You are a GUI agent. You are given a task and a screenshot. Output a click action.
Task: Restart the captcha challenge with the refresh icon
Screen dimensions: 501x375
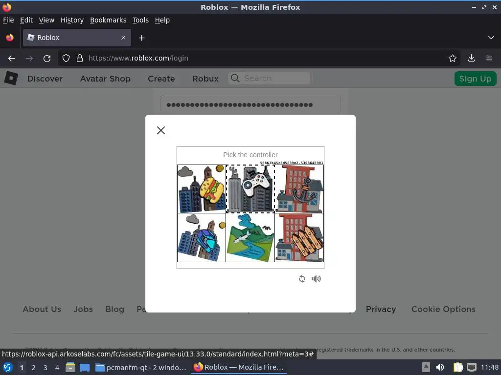click(x=302, y=279)
